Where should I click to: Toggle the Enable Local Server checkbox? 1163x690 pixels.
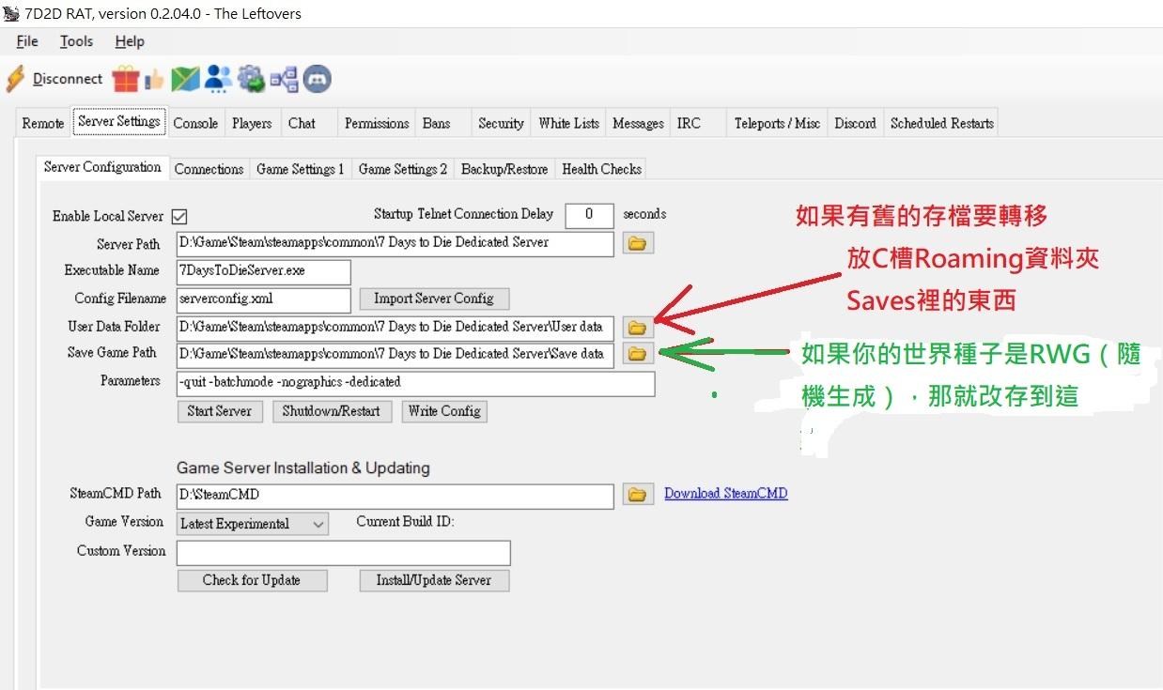(179, 217)
